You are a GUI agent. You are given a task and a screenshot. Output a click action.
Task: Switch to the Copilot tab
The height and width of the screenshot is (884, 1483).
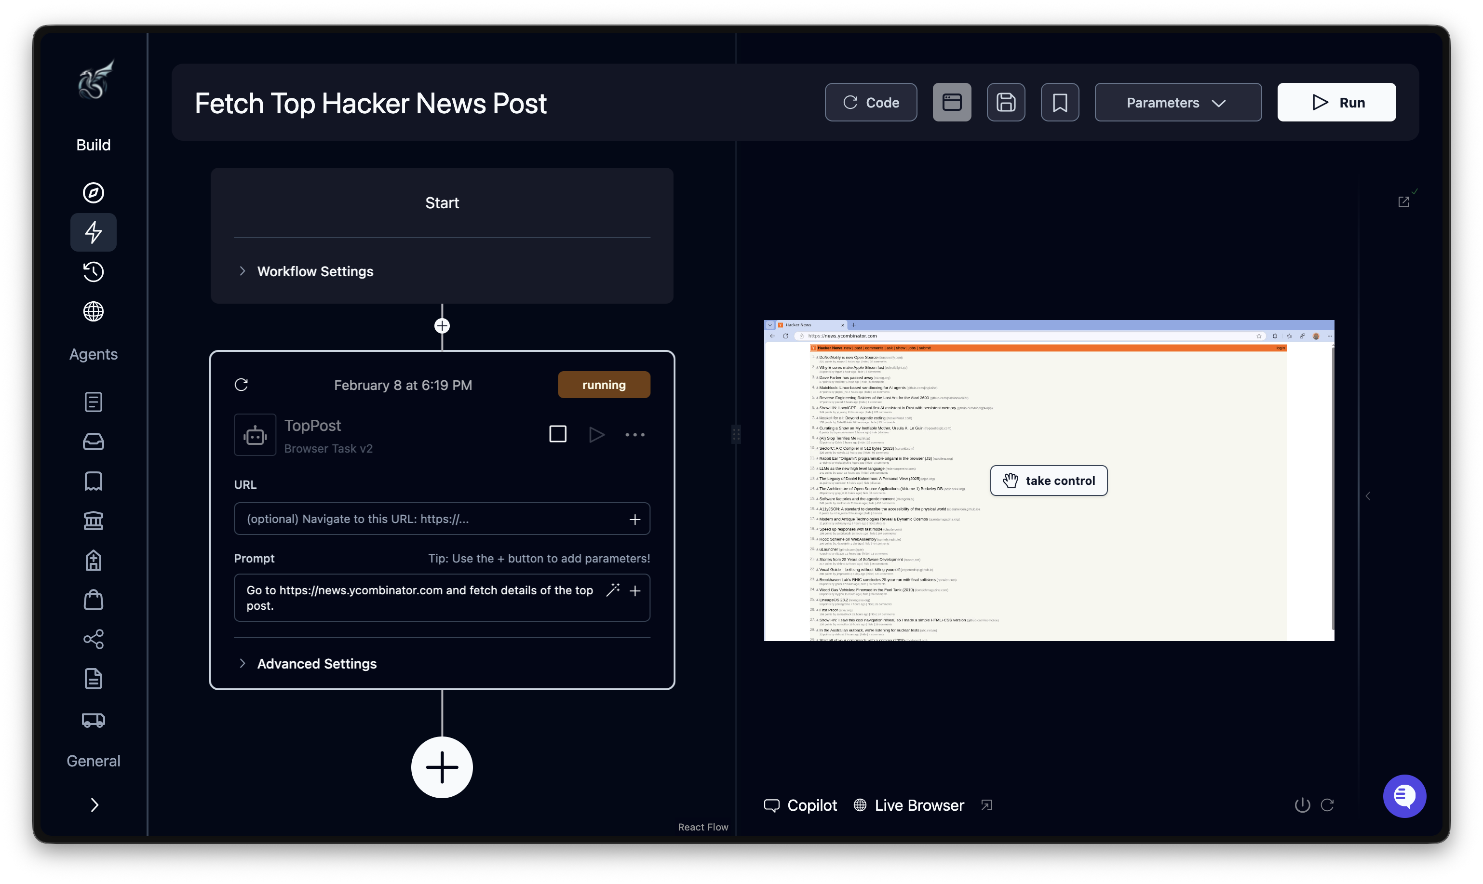(800, 805)
